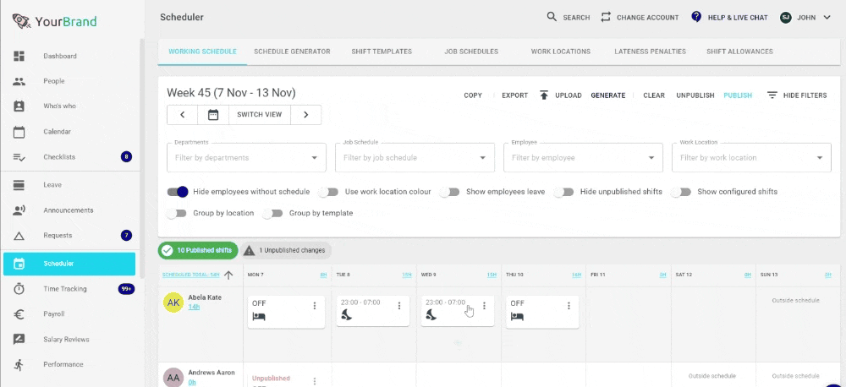
Task: Toggle Hide employees without schedule
Action: point(178,191)
